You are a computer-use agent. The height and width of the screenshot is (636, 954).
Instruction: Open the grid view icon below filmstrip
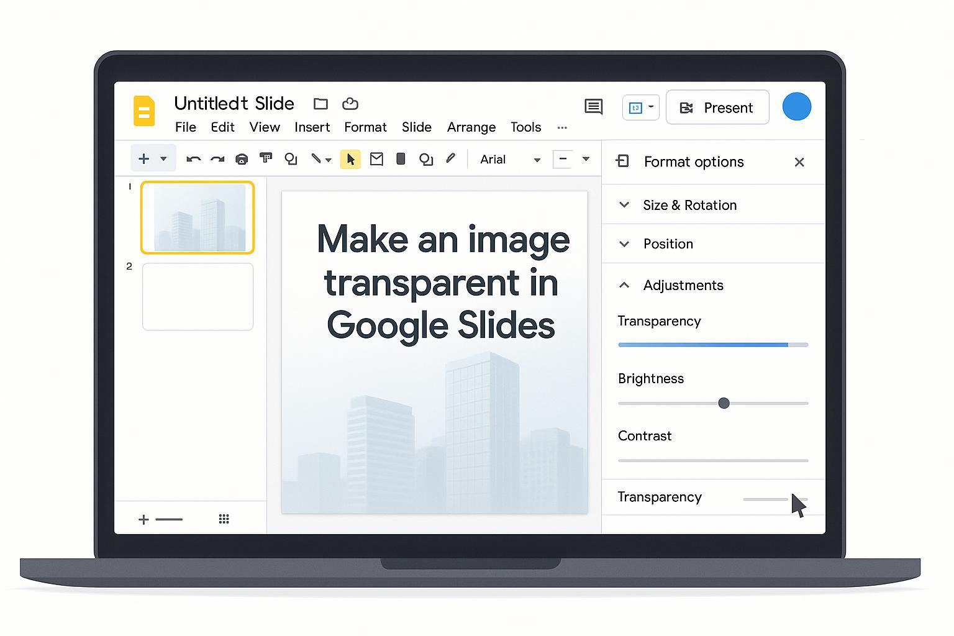coord(224,519)
